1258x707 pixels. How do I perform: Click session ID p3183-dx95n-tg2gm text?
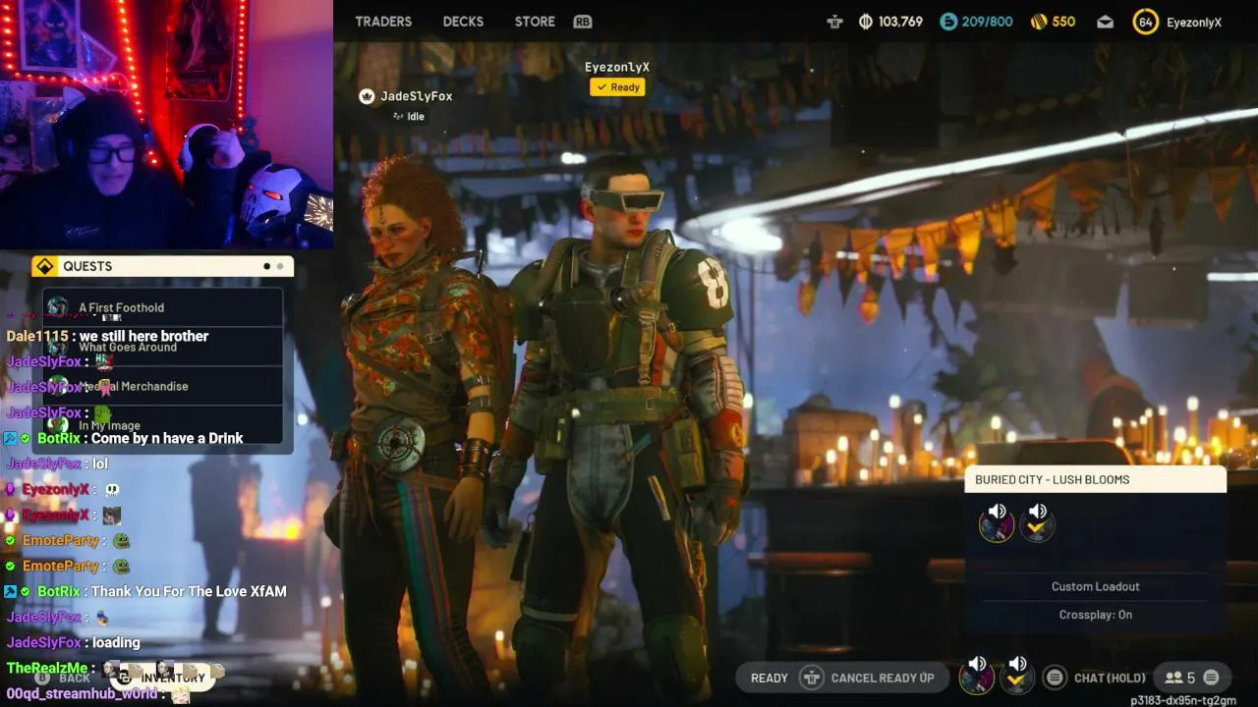click(x=1183, y=700)
